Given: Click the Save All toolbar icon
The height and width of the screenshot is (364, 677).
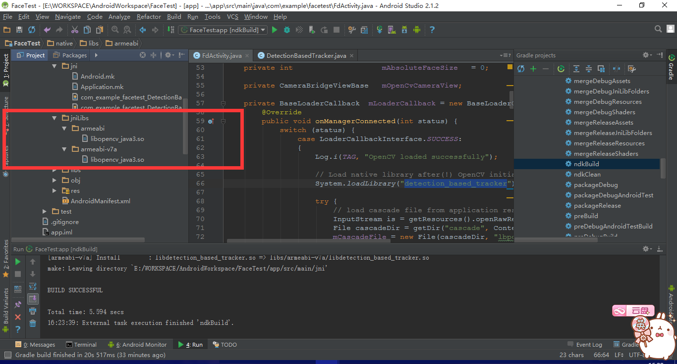Looking at the screenshot, I should [x=19, y=30].
